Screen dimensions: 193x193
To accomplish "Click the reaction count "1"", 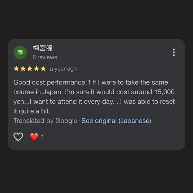I will coord(42,137).
